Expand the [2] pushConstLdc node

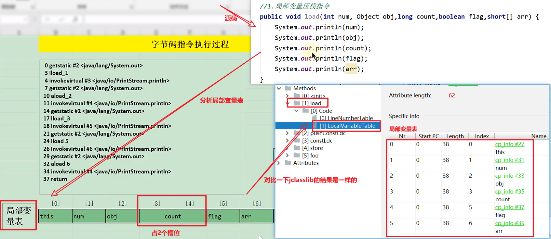[288, 133]
